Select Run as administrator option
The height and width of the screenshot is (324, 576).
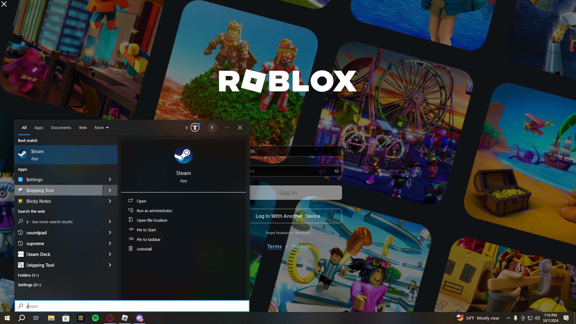click(154, 211)
